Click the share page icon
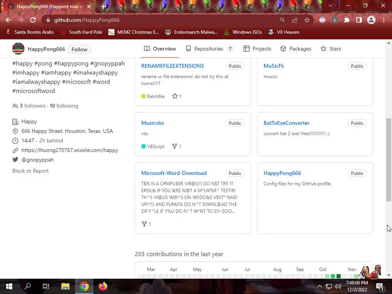The image size is (392, 294). coord(295,20)
